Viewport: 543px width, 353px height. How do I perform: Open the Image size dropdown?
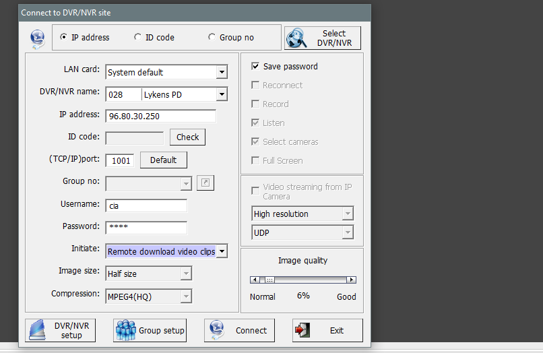pos(186,274)
